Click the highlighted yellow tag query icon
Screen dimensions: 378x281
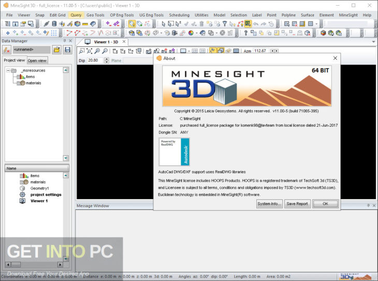132,24
